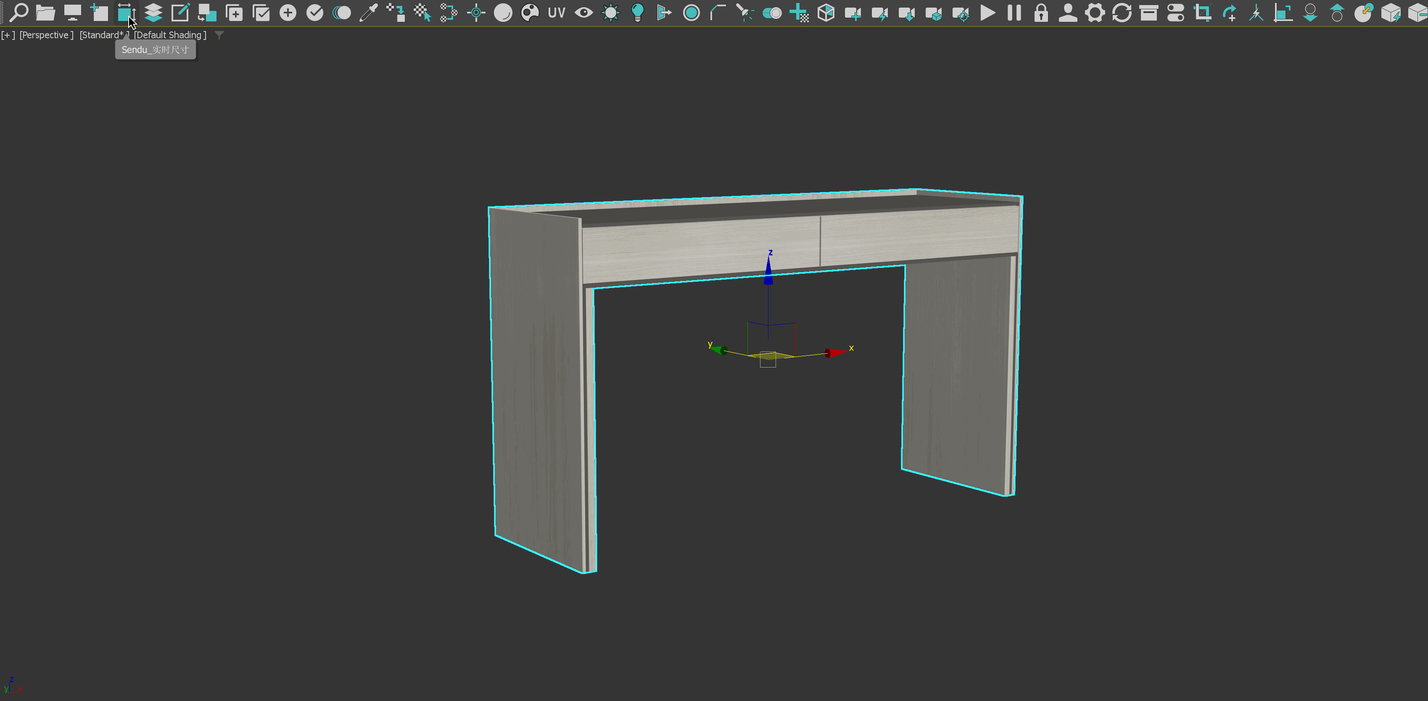
Task: Click the checkered move-down arrow icon
Action: pos(395,12)
